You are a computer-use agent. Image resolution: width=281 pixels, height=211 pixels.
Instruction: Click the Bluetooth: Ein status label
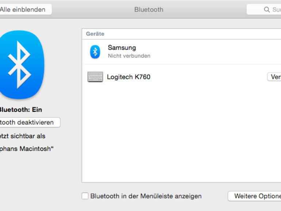pos(20,110)
